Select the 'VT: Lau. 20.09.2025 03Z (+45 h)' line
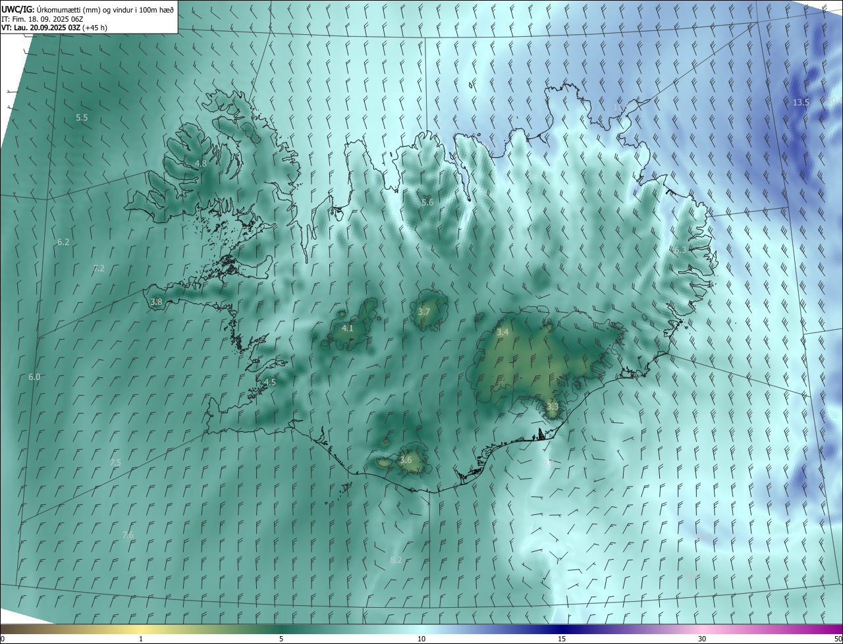 point(54,28)
